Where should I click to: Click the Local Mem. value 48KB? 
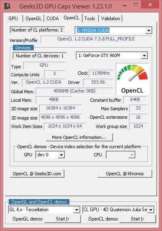click(54, 100)
